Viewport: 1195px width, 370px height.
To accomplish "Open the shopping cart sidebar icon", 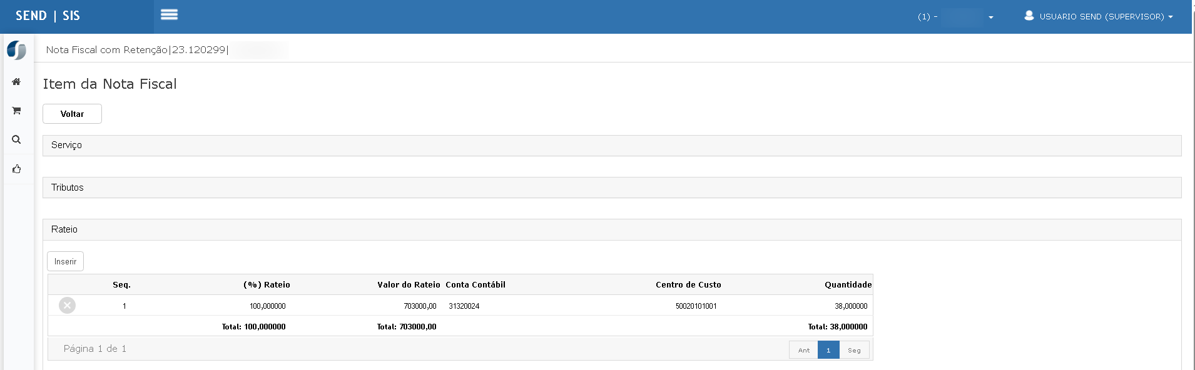I will click(17, 111).
